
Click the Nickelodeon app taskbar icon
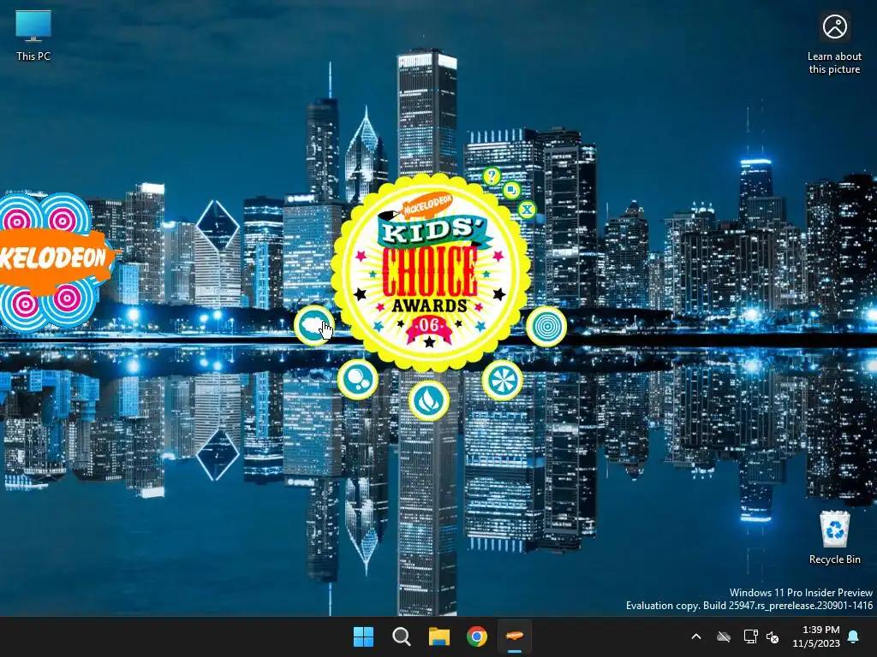click(x=515, y=636)
